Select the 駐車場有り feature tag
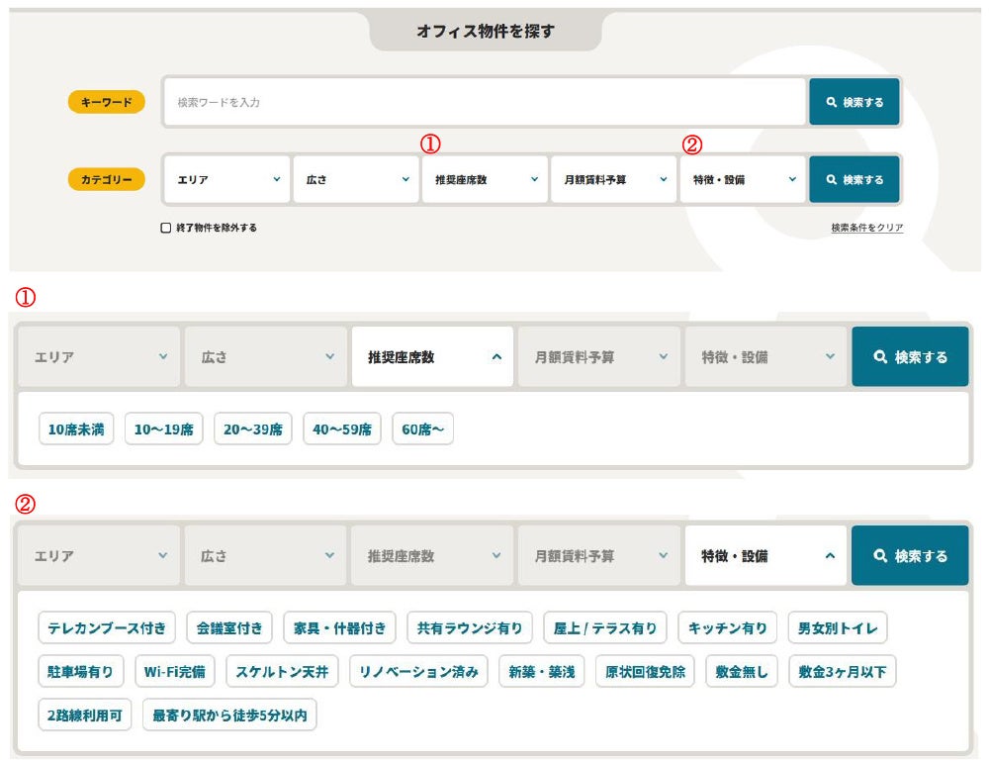This screenshot has height=764, width=989. 81,672
